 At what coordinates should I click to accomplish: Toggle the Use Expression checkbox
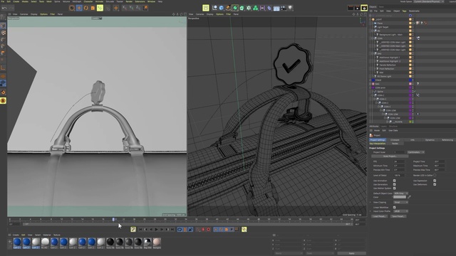pos(435,181)
